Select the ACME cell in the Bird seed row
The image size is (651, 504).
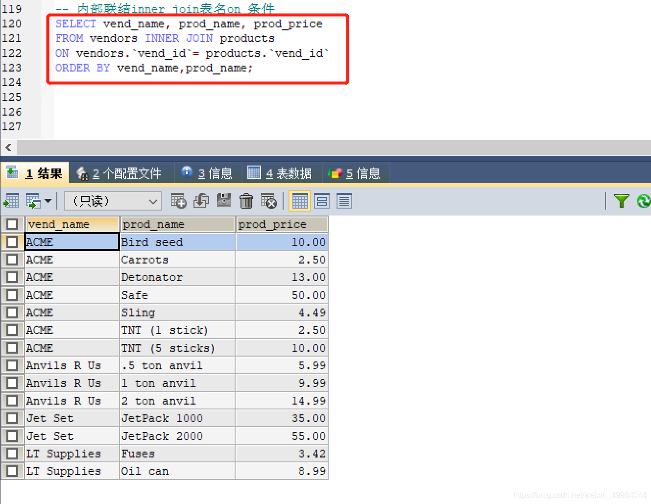point(72,242)
